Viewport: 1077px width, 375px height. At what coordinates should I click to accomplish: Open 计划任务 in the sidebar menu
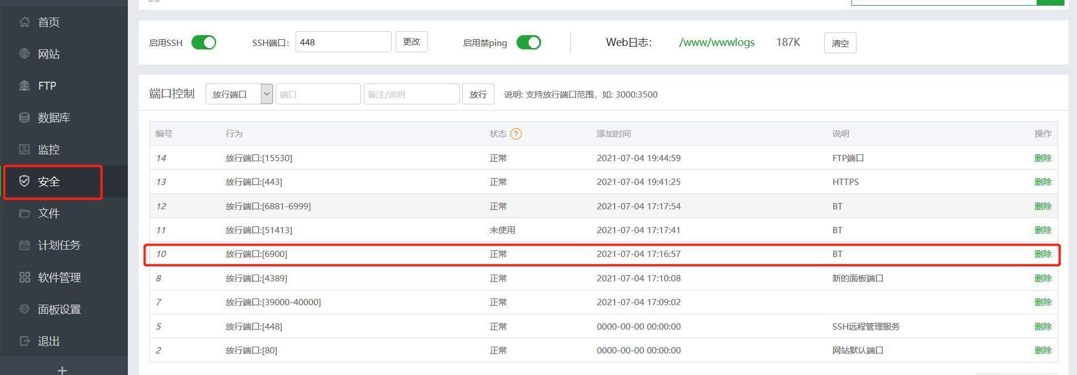[59, 245]
